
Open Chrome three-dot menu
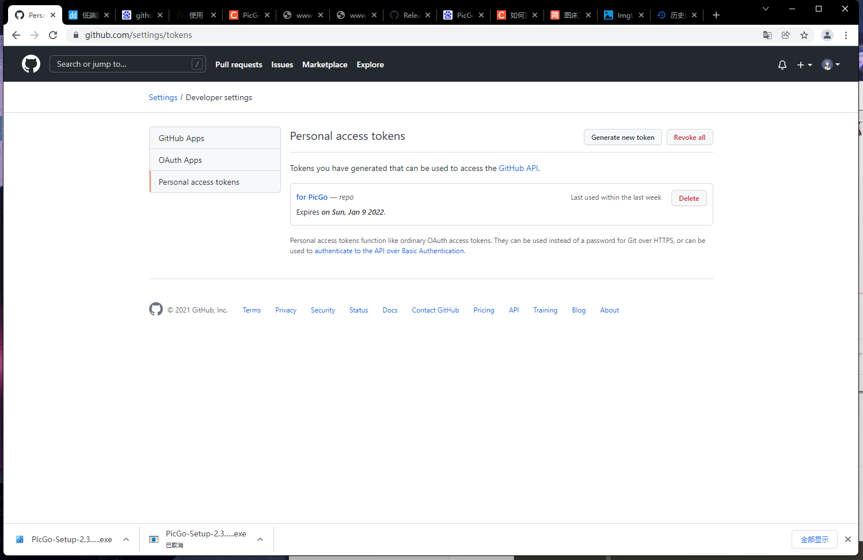click(846, 35)
